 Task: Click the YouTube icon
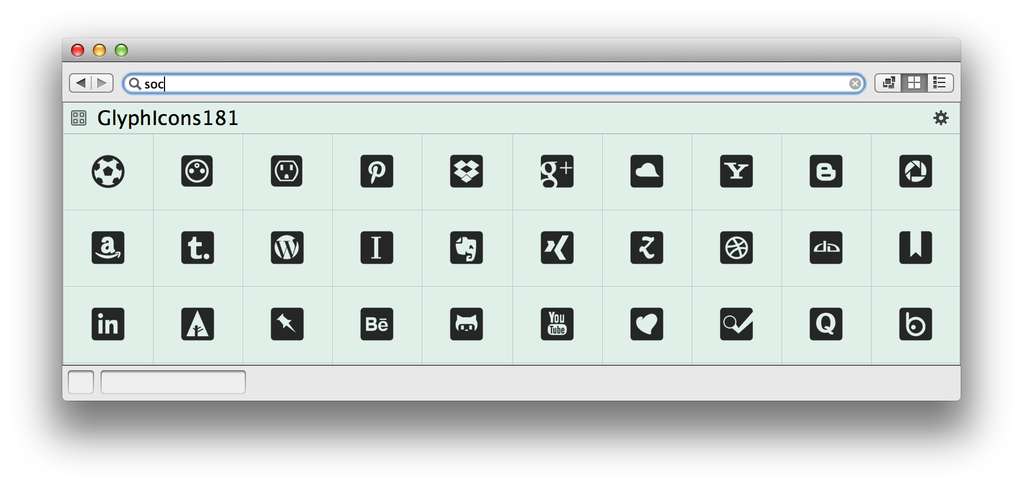pyautogui.click(x=557, y=324)
